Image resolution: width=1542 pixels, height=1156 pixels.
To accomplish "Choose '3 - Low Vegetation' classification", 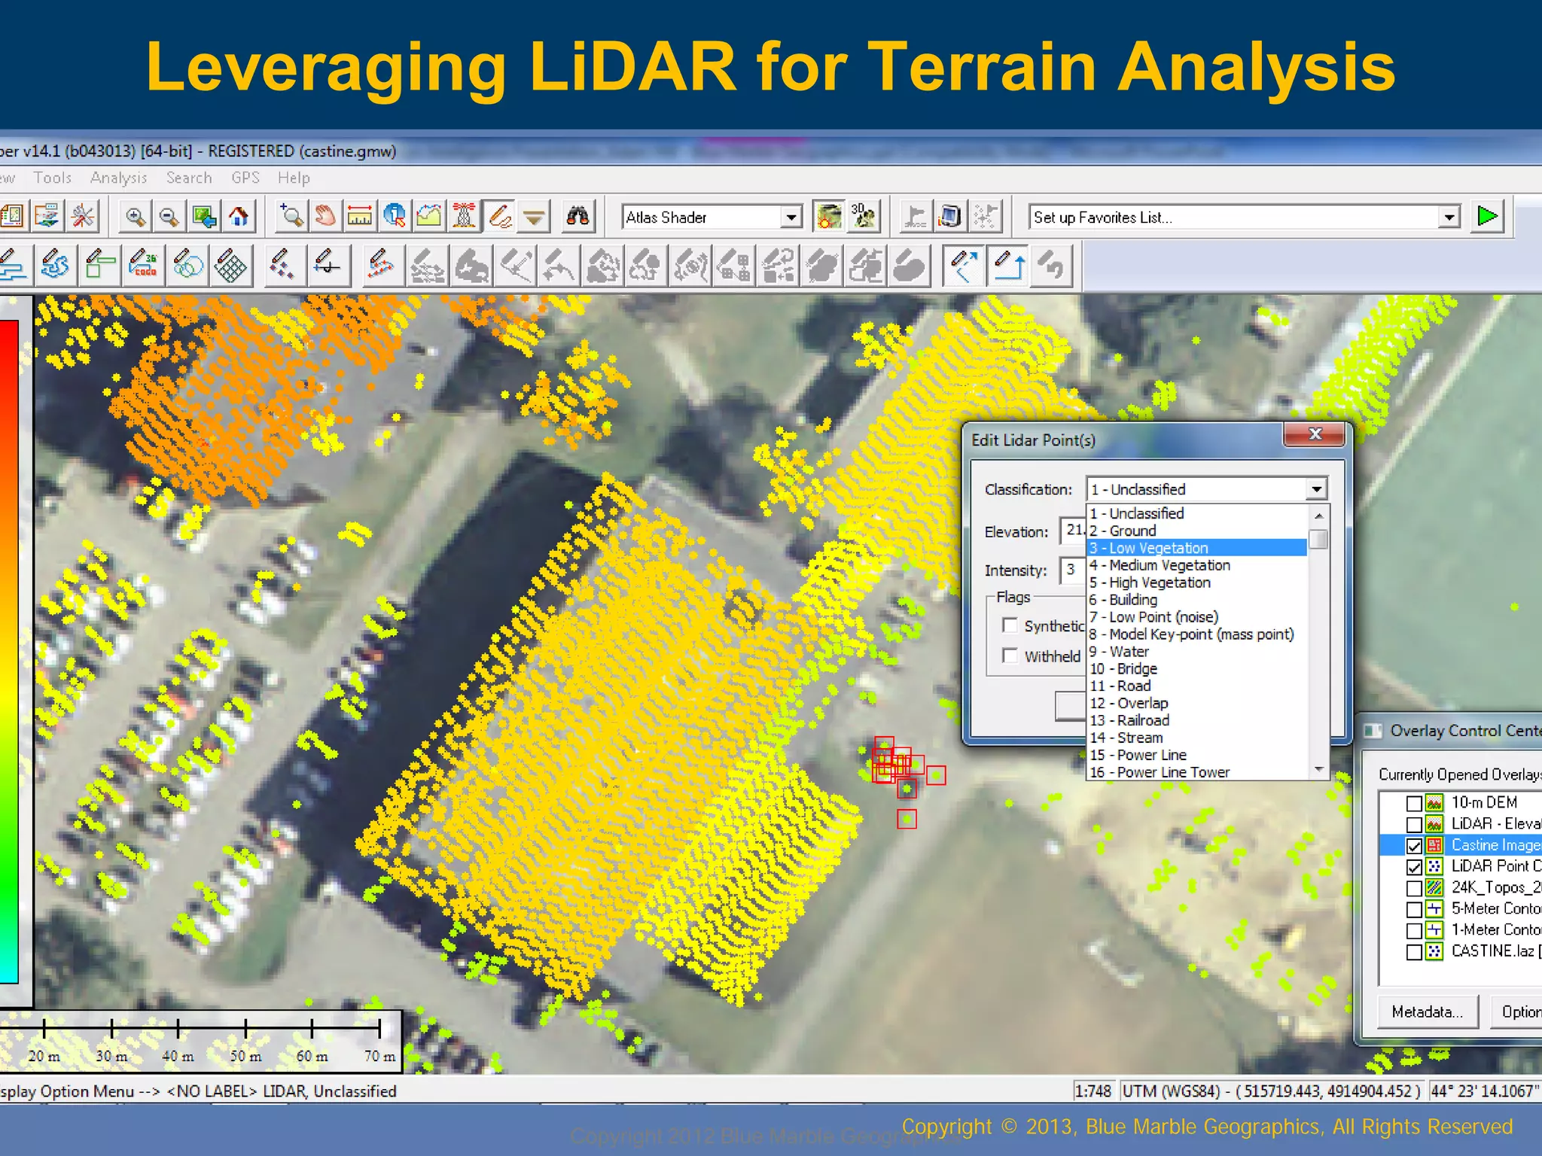I will point(1197,548).
